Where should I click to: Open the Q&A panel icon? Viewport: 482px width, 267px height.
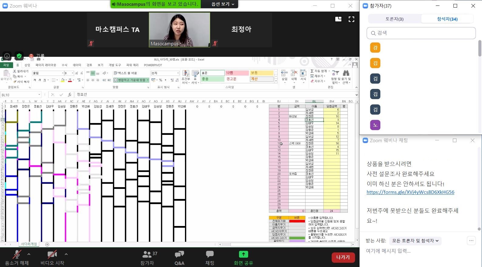(x=179, y=254)
